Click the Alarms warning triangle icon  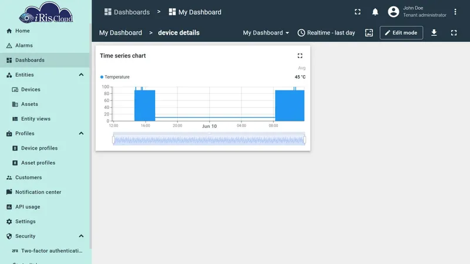[9, 46]
